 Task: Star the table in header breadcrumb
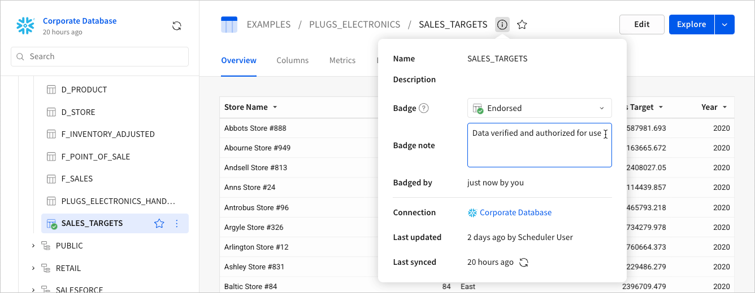tap(522, 25)
